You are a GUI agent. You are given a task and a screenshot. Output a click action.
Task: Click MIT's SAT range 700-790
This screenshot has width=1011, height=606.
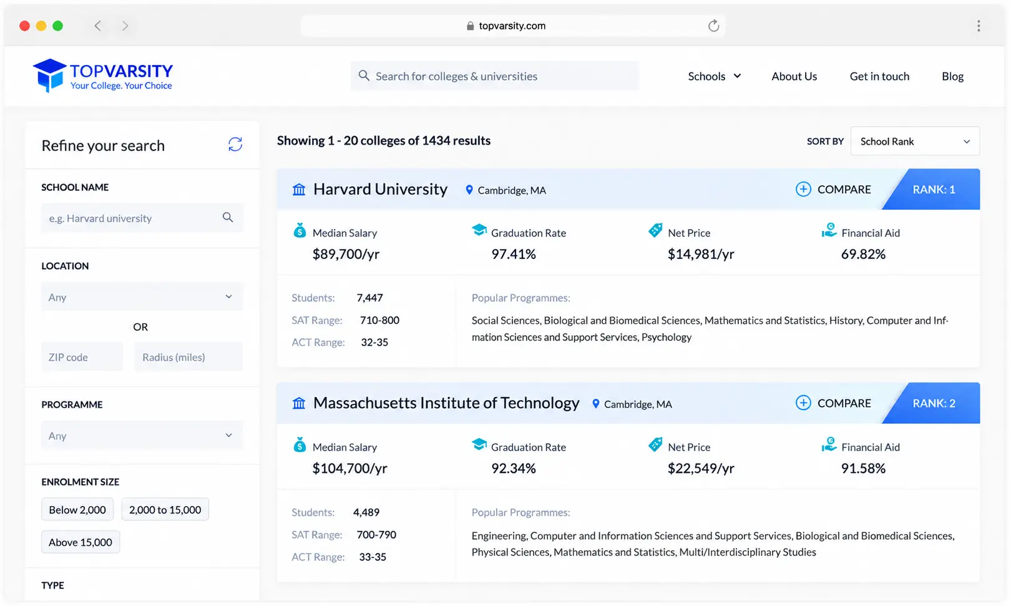coord(376,534)
